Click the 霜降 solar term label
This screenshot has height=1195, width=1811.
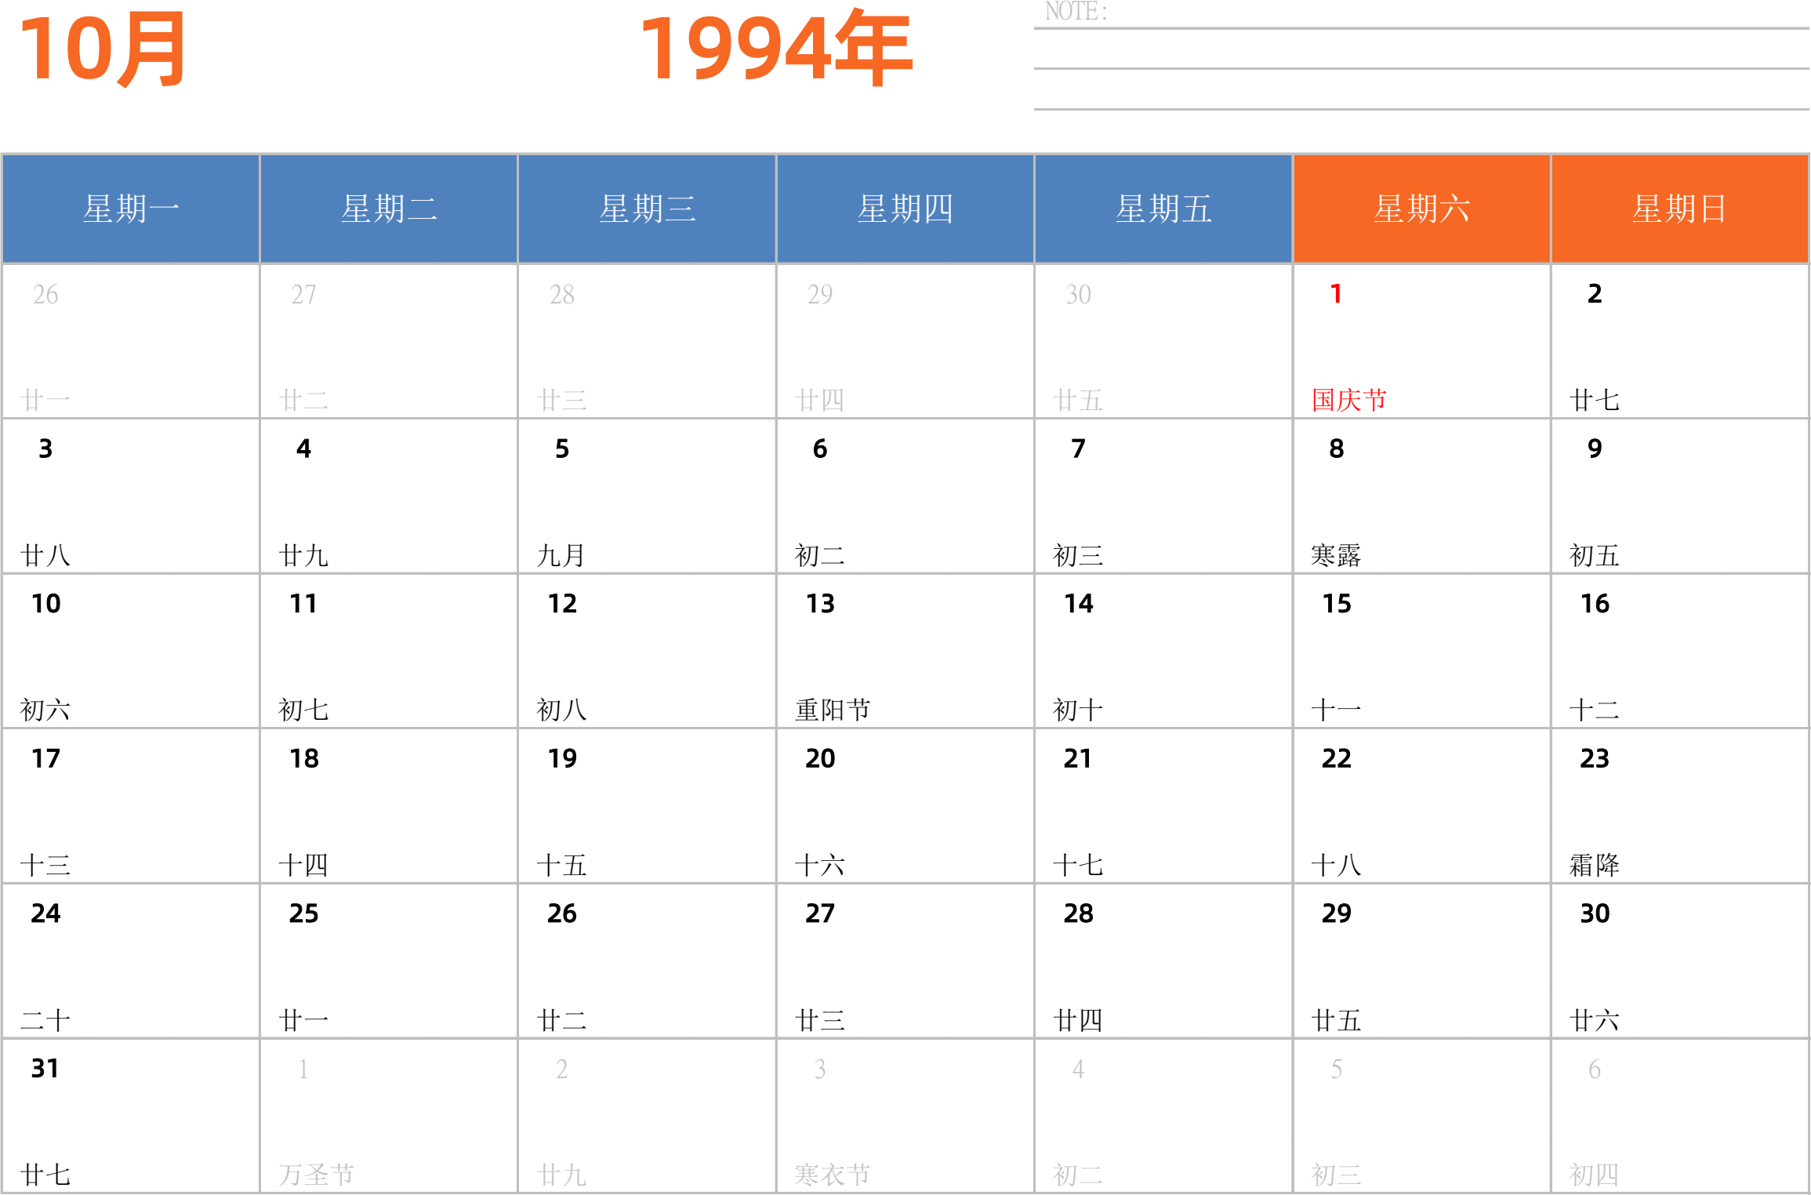pyautogui.click(x=1595, y=865)
